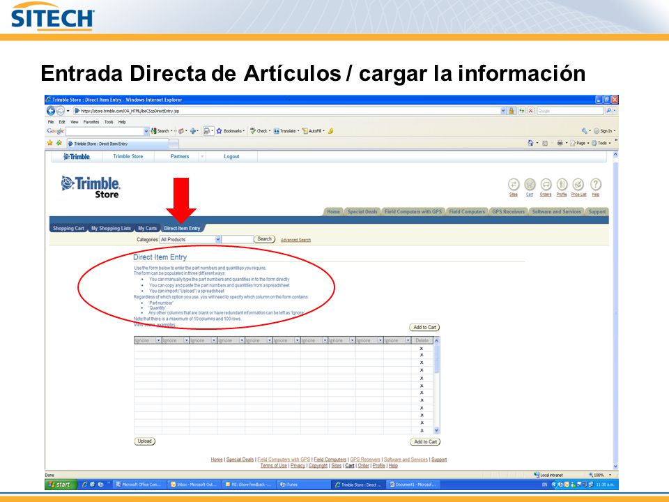Screen dimensions: 669x502
Task: Click Sign In on the Google toolbar
Action: pos(604,131)
